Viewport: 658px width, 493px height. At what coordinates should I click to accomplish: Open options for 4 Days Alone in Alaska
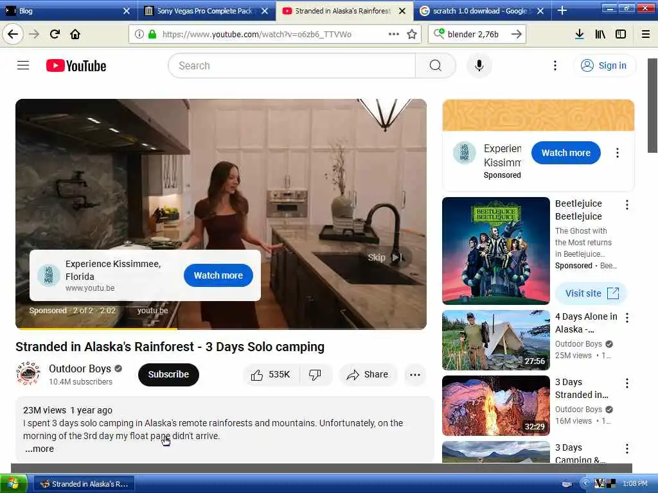tap(627, 318)
